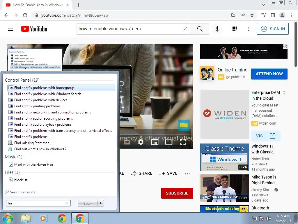Submit search with the magnifier button
298x224 pixels.
200,29
